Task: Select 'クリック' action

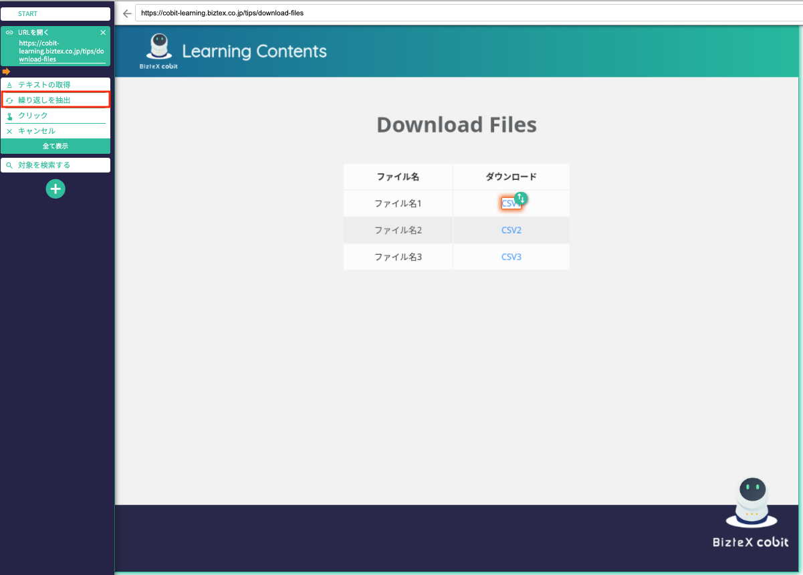Action: click(x=55, y=116)
